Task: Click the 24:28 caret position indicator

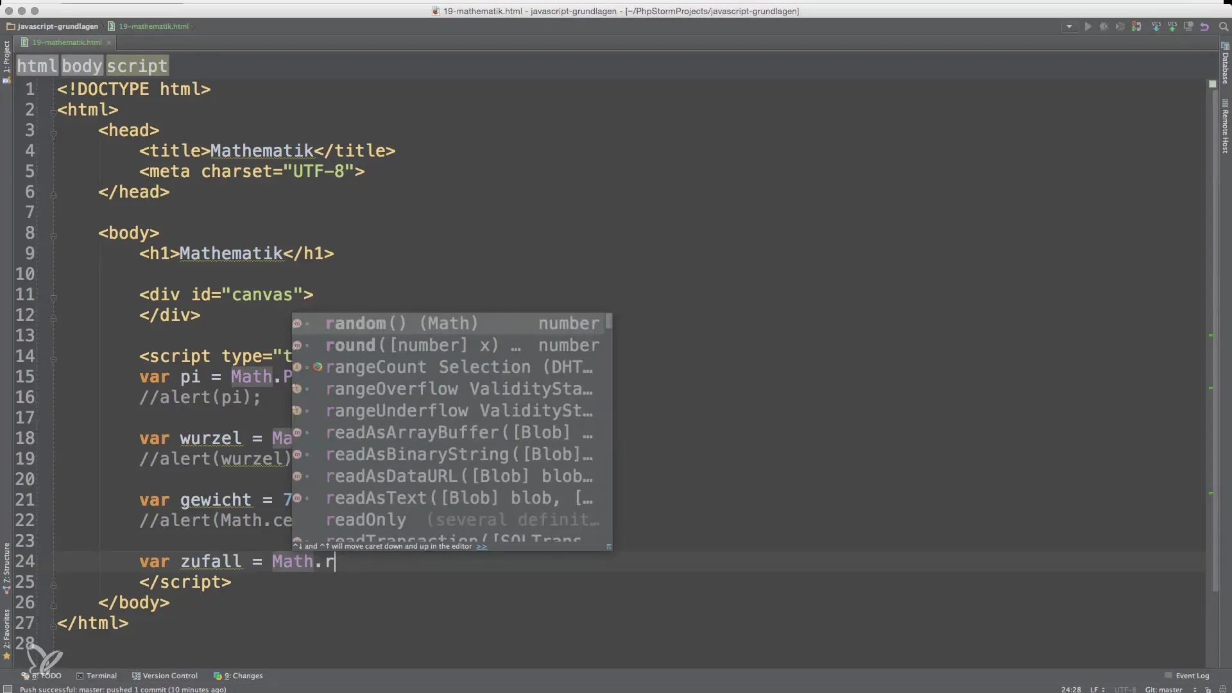Action: tap(1071, 689)
